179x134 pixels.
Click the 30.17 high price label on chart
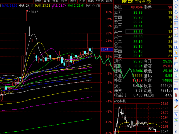click(x=34, y=12)
